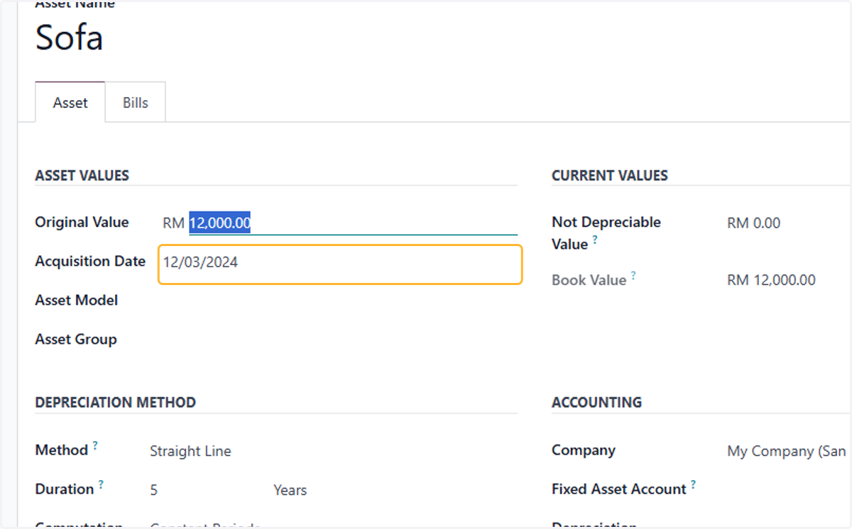Show help tooltip for Book Value
This screenshot has height=529, width=852.
[633, 276]
